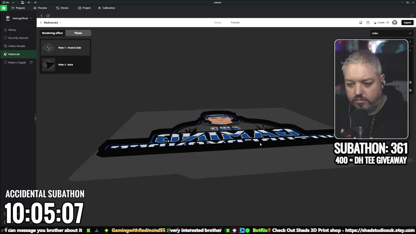Select MakerLab in the sidebar
Screen dimensions: 416x234
[x=18, y=54]
